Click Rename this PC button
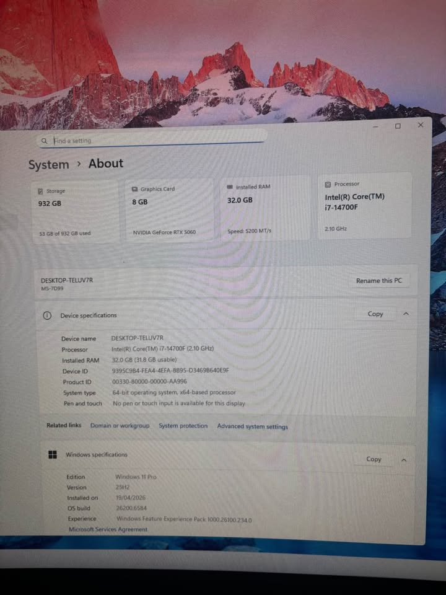446x595 pixels. click(379, 281)
